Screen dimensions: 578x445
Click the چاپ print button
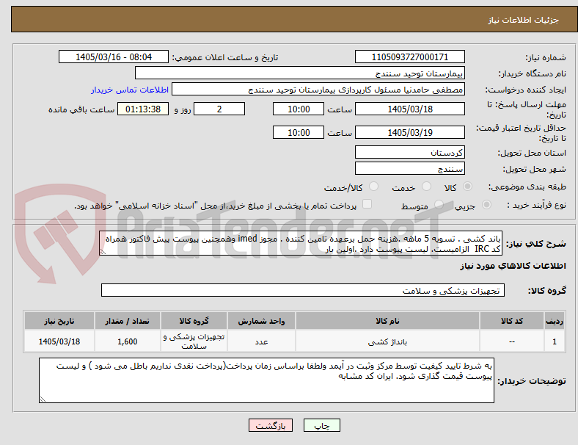tap(322, 425)
